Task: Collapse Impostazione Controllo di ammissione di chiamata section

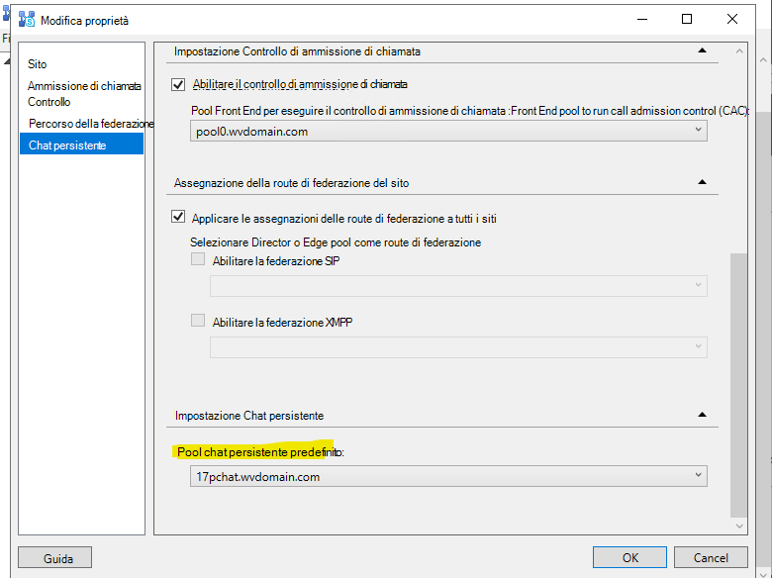Action: [703, 50]
